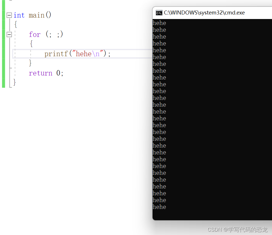Viewport: 272px width, 235px height.
Task: Collapse the for loop code block
Action: [x=9, y=35]
